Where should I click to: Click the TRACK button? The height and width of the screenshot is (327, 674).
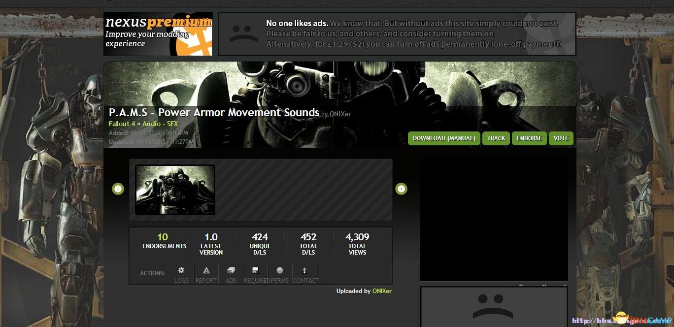(496, 138)
